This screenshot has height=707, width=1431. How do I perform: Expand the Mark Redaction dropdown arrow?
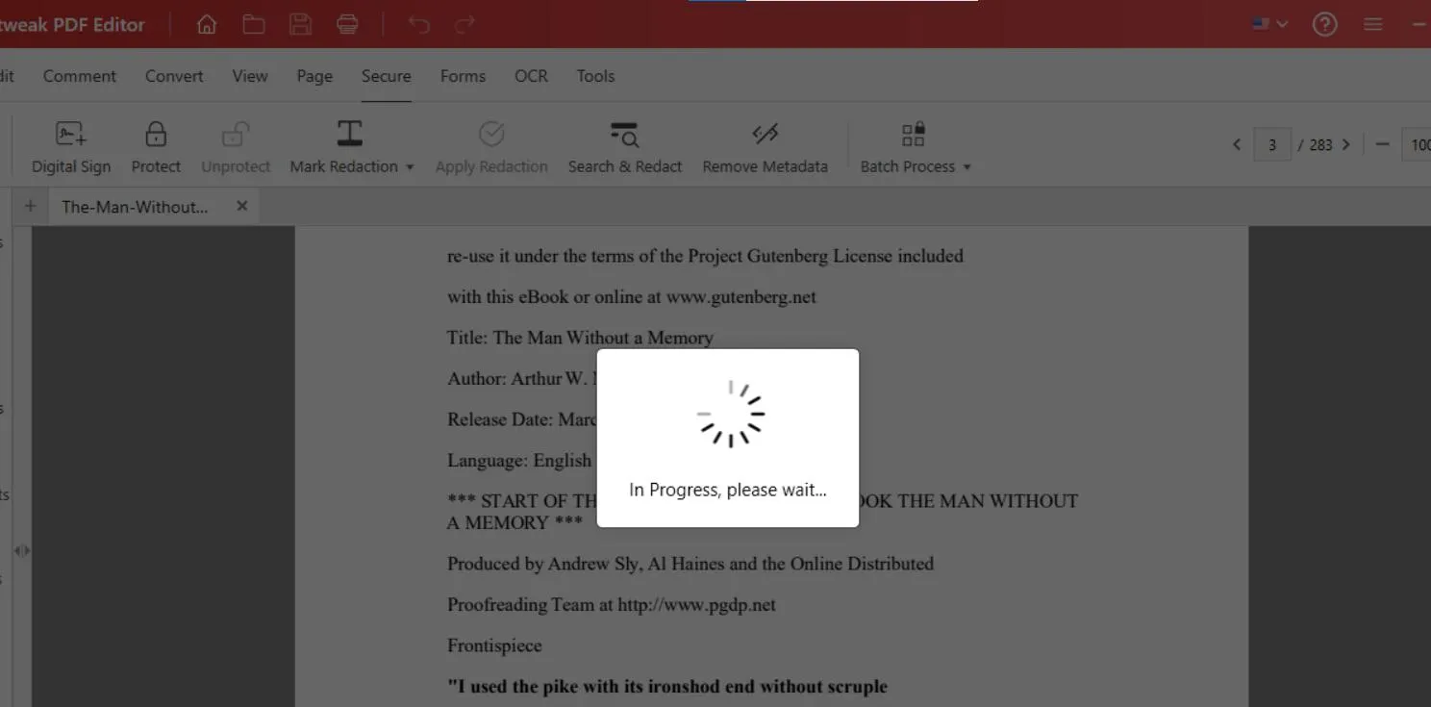click(410, 167)
